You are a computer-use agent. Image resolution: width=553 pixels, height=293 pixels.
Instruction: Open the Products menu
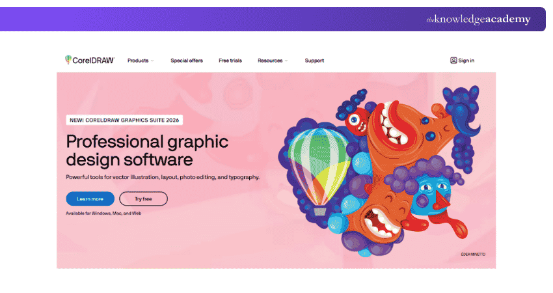(138, 61)
